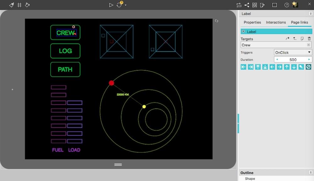314x181 pixels.
Task: Click the star avatar icon
Action: tap(295, 4)
